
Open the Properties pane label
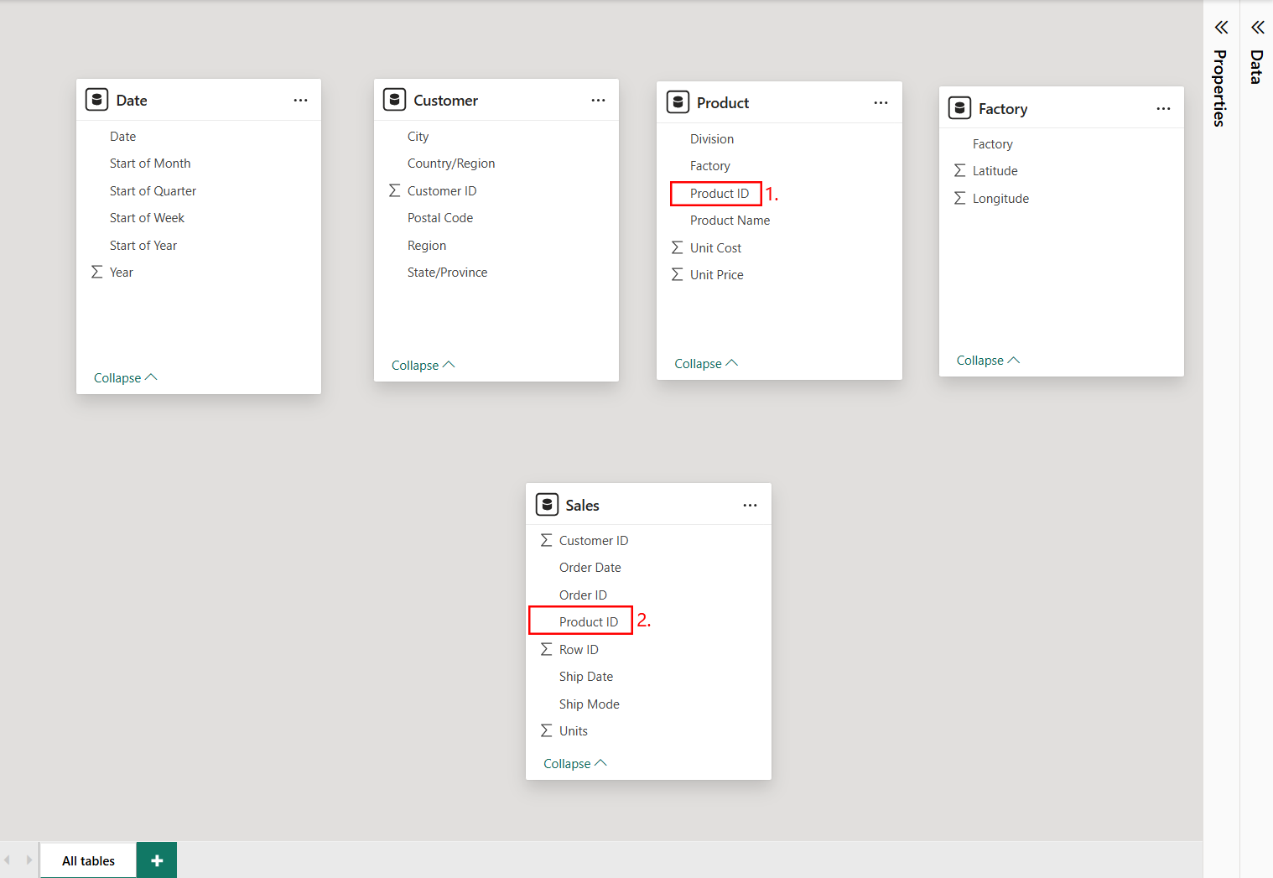(x=1220, y=88)
